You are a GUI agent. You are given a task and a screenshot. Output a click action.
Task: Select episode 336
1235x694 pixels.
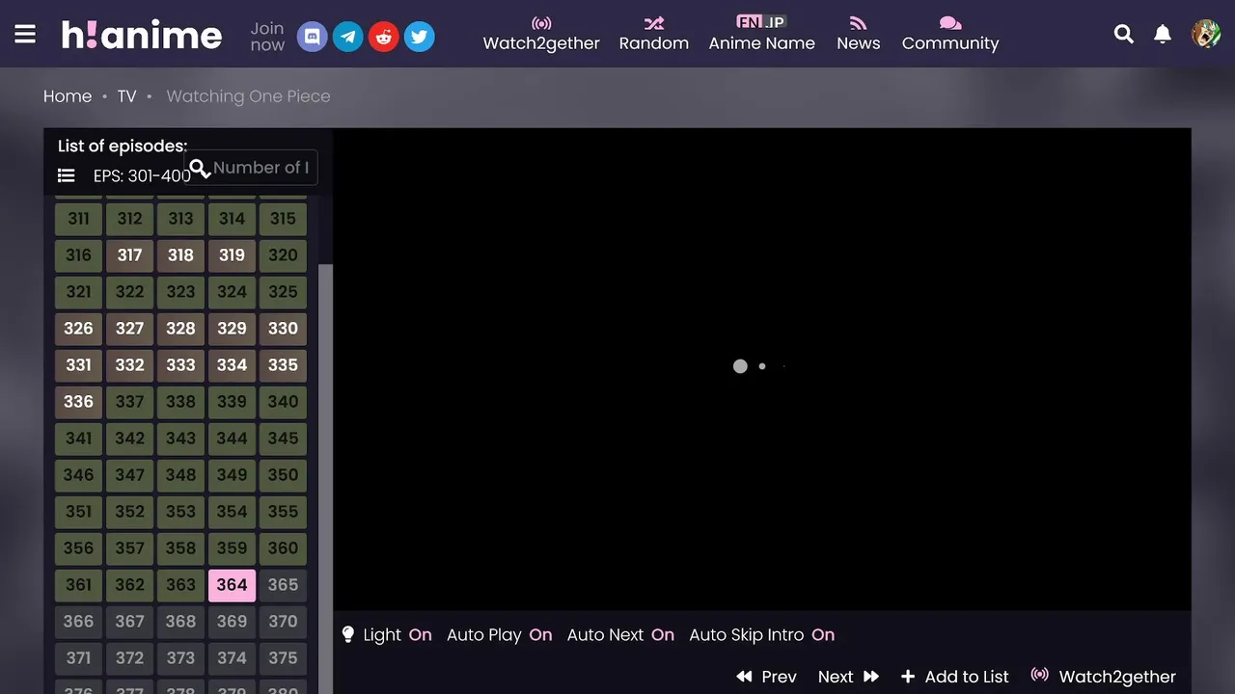(78, 402)
